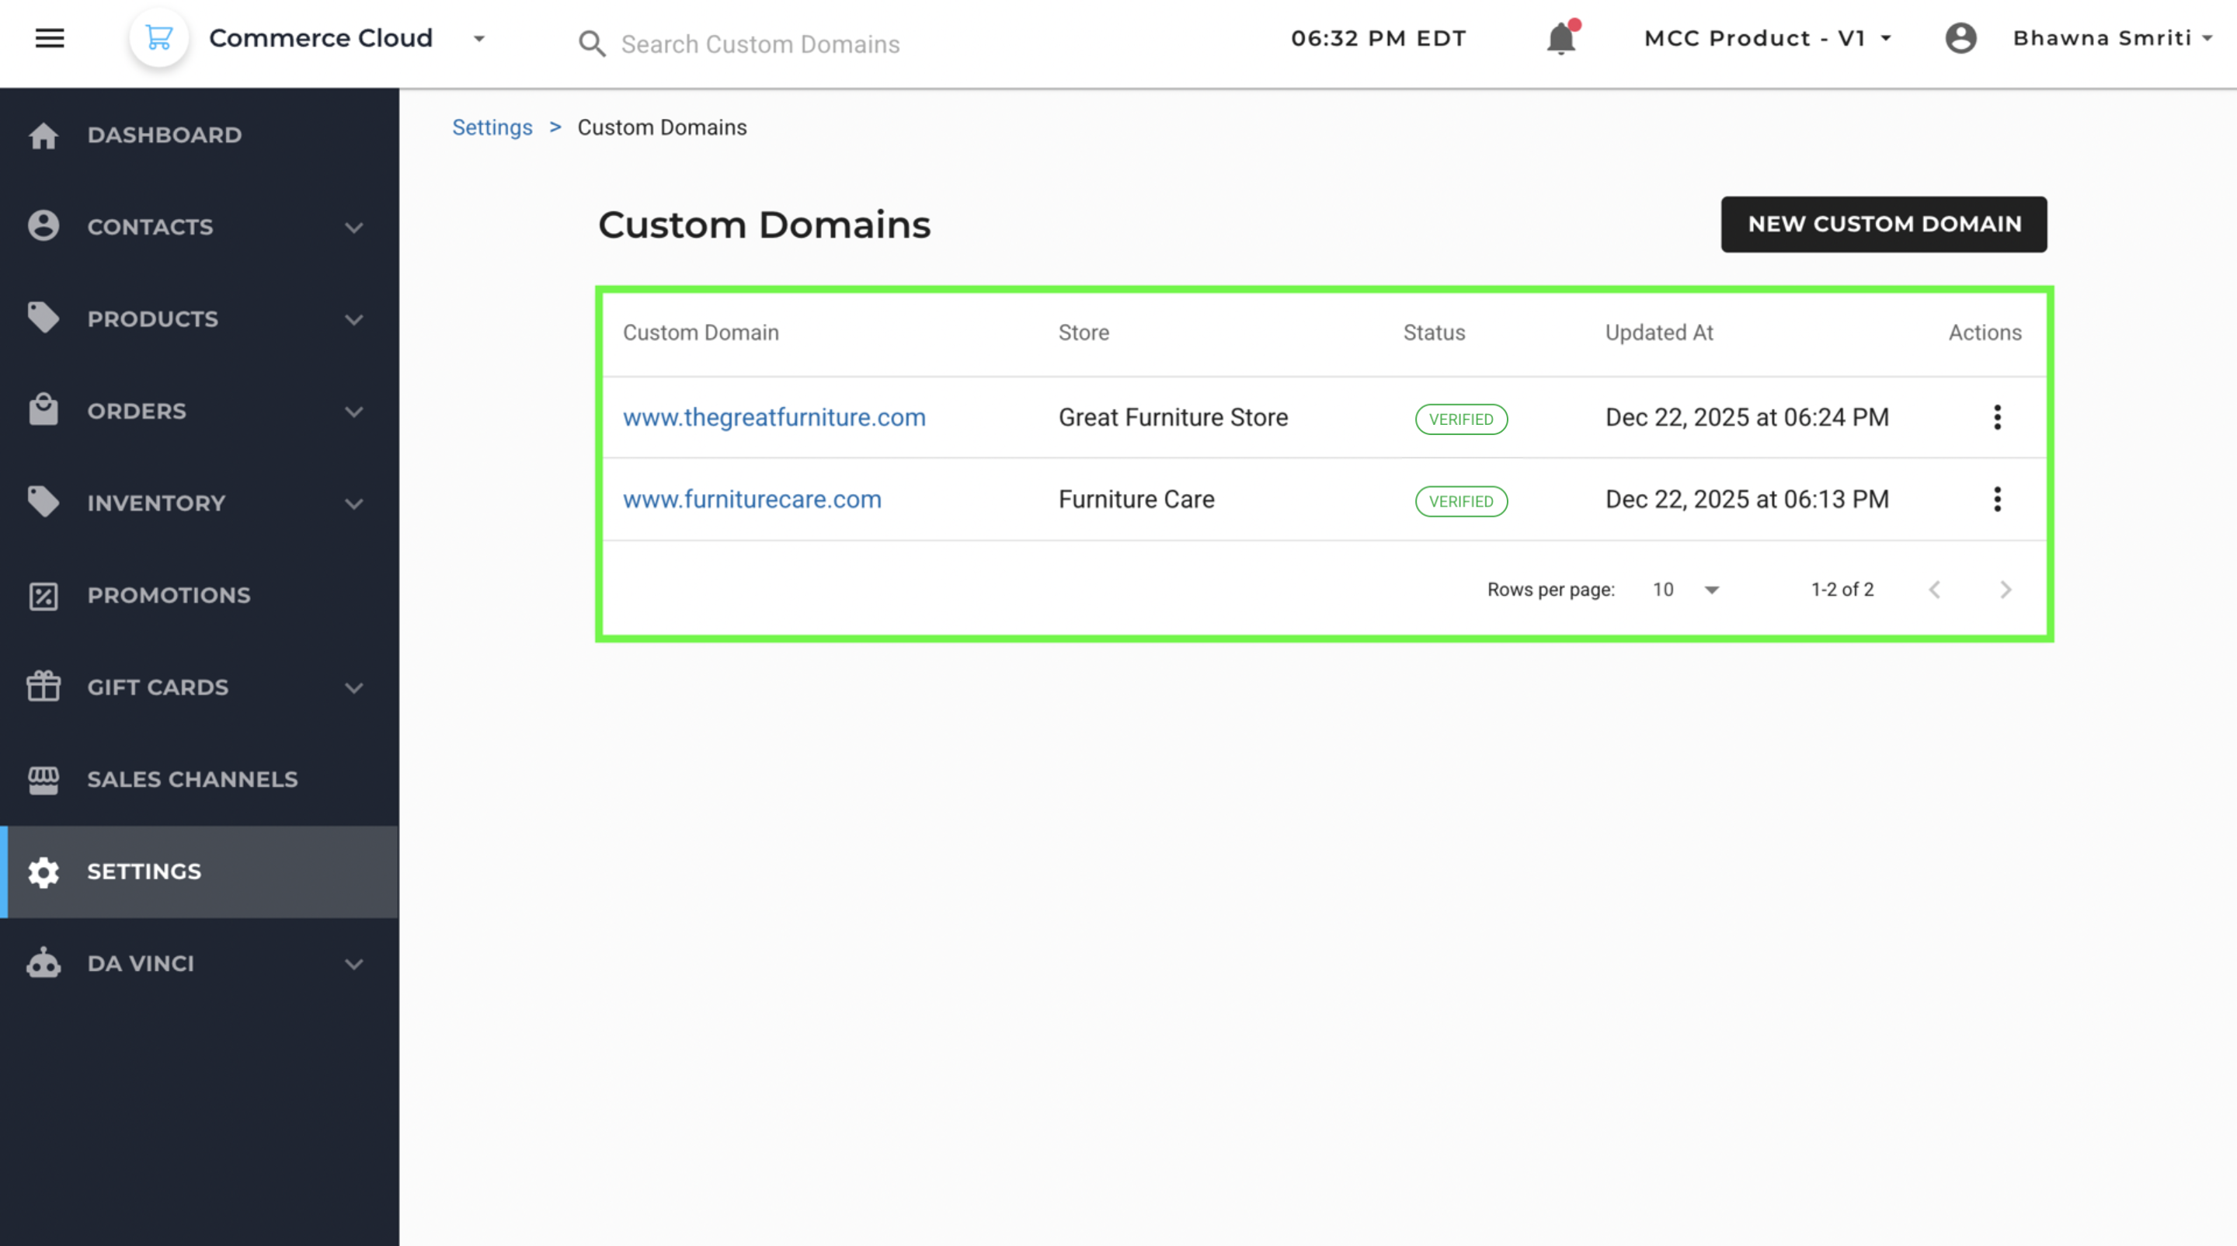The height and width of the screenshot is (1246, 2237).
Task: Go to the previous table page
Action: click(1934, 590)
